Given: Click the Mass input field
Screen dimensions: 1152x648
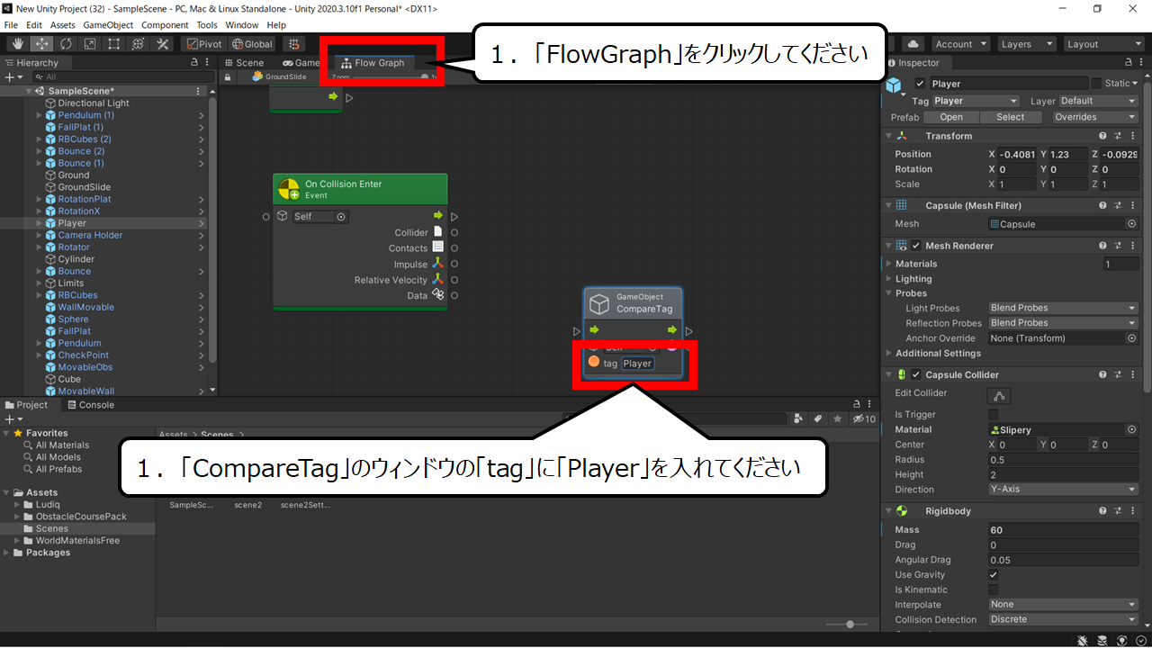Looking at the screenshot, I should click(x=1063, y=530).
